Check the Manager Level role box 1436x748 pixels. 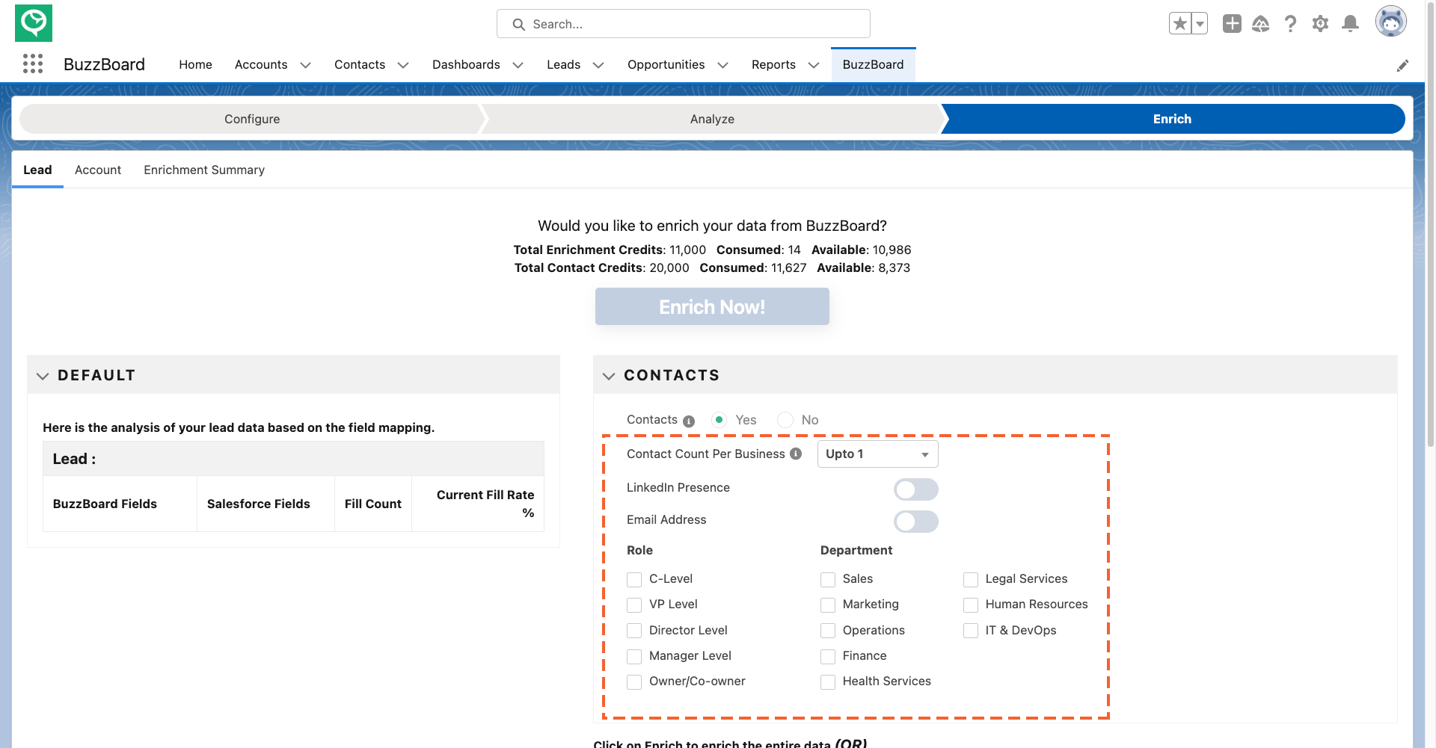tap(634, 657)
